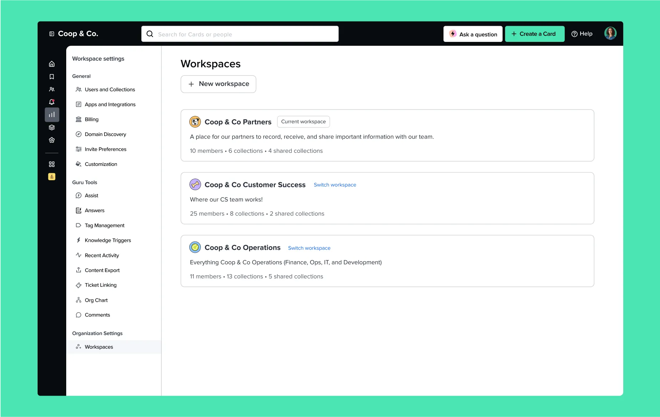660x417 pixels.
Task: Select the People icon in the sidebar
Action: tap(52, 89)
